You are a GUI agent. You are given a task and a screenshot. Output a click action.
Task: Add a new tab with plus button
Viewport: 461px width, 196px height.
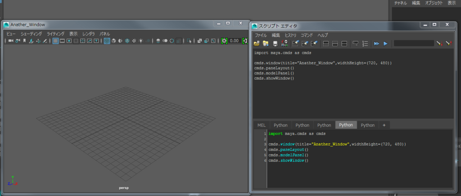[384, 125]
